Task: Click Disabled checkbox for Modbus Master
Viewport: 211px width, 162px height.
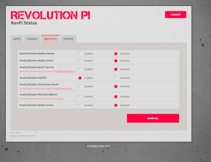Action: (116, 53)
